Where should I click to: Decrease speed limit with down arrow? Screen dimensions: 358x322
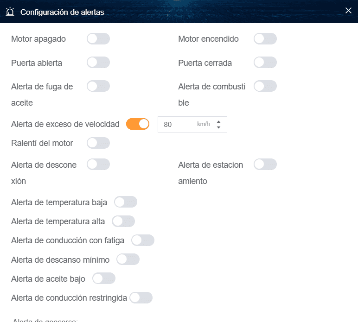tap(218, 127)
